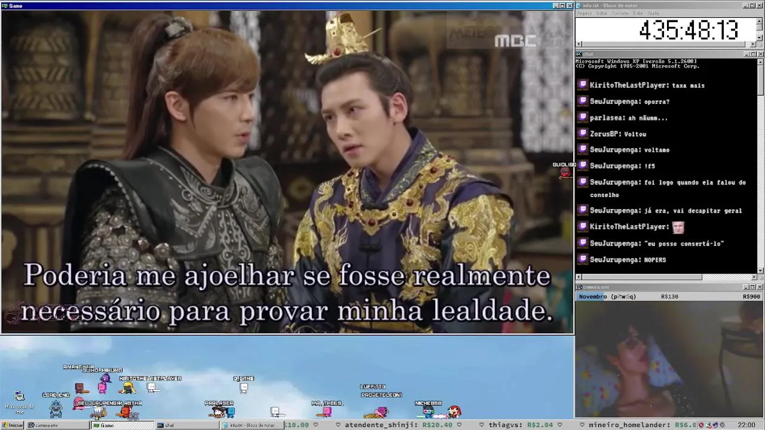Click the '!f5' chat message
Image resolution: width=765 pixels, height=430 pixels.
coord(650,166)
